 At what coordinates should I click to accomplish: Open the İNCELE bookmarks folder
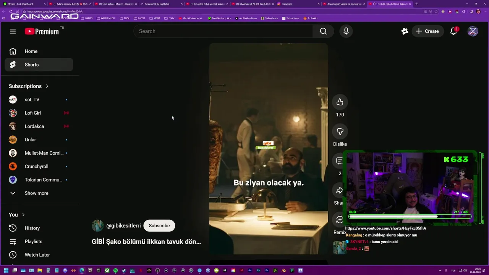tap(139, 18)
